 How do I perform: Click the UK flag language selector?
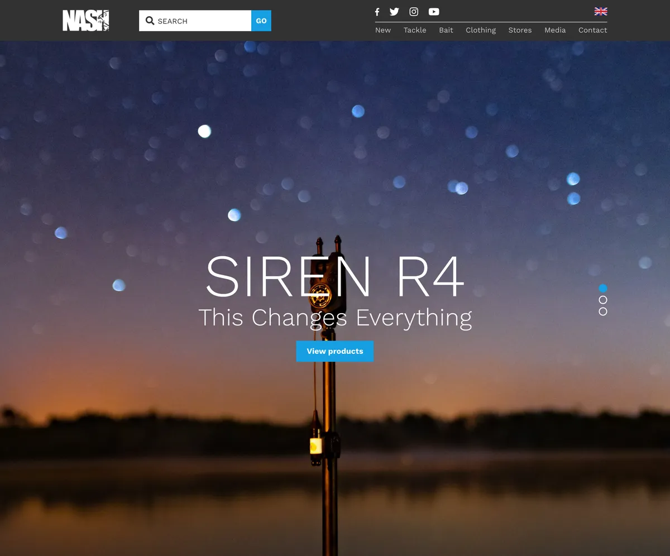601,11
